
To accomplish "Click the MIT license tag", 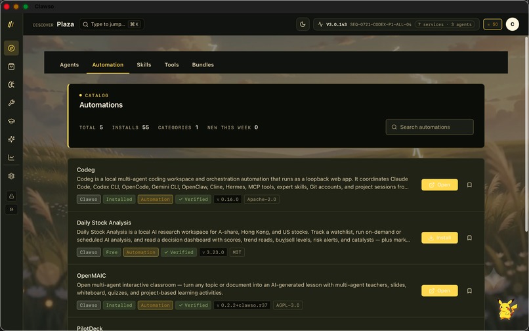I will (x=237, y=252).
